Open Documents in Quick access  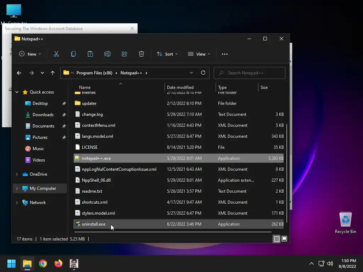(x=43, y=126)
